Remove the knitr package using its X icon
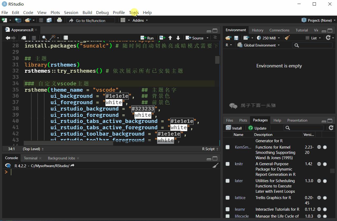 coord(325,164)
